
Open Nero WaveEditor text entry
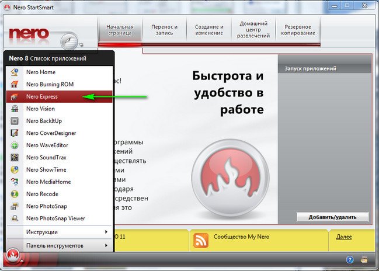pos(47,145)
